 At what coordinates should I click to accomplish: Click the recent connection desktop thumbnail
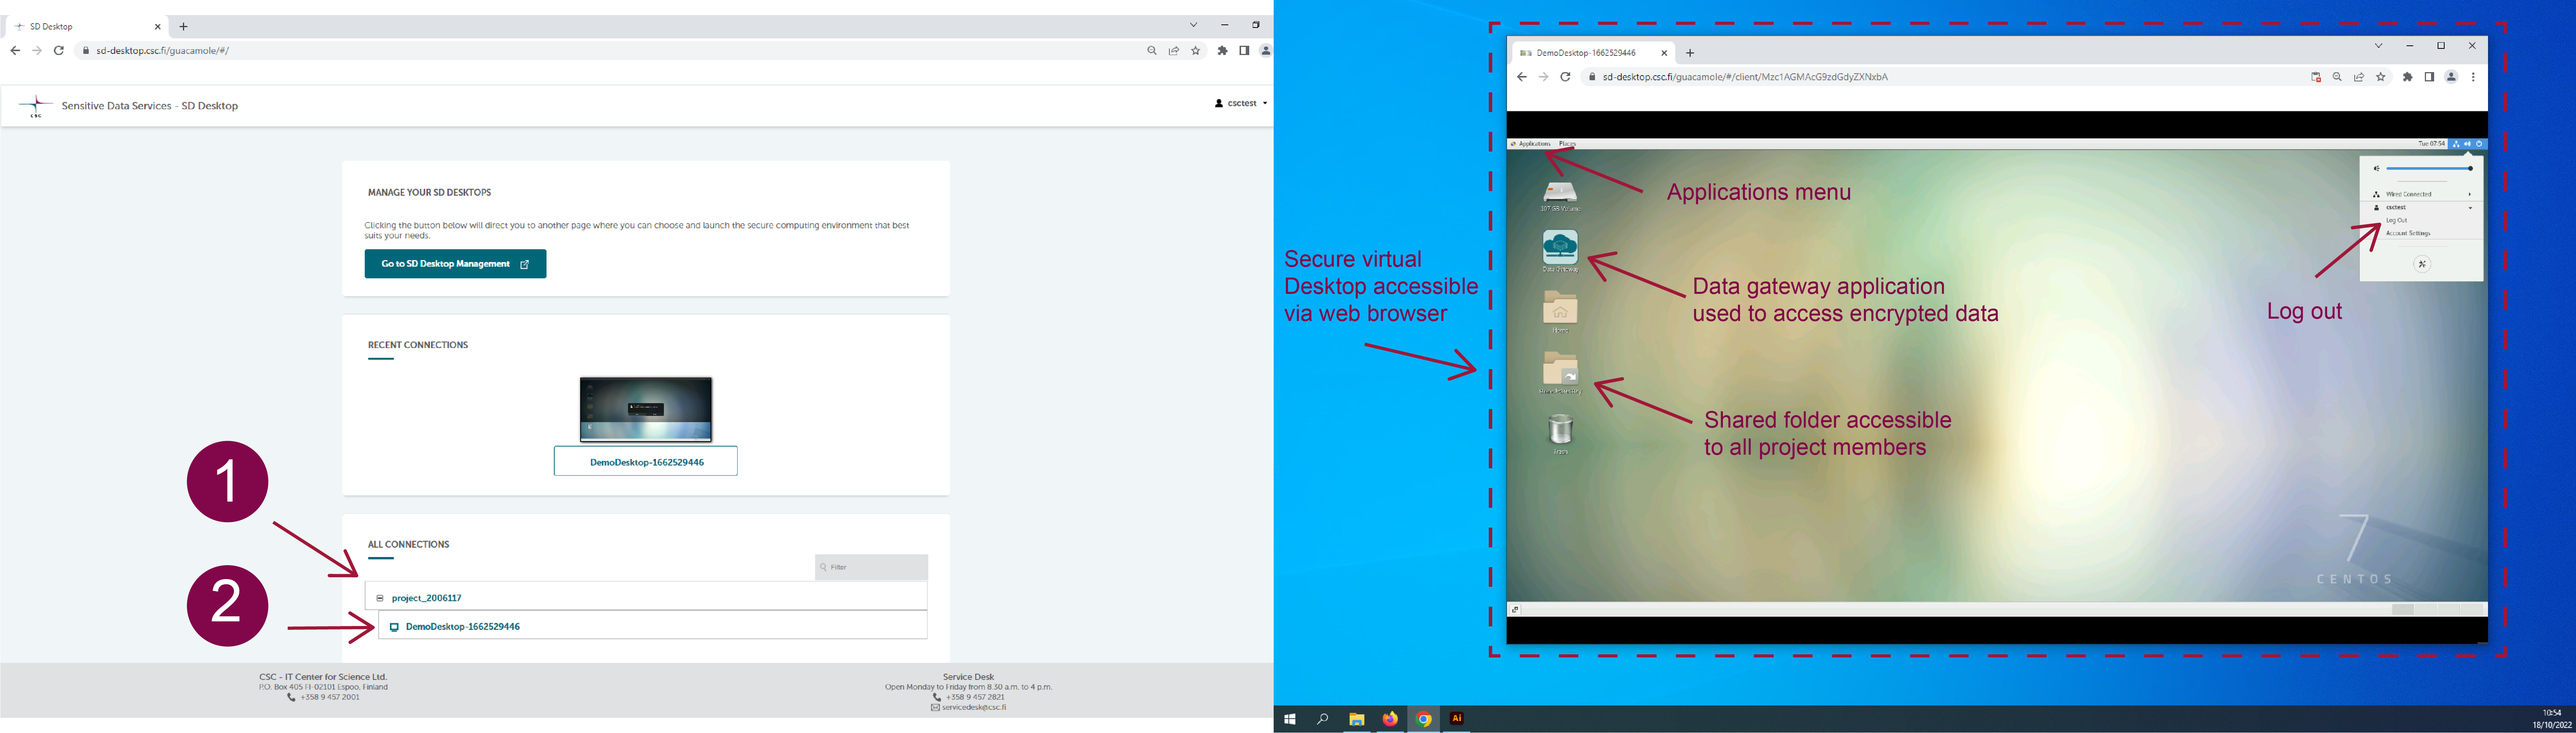(646, 410)
